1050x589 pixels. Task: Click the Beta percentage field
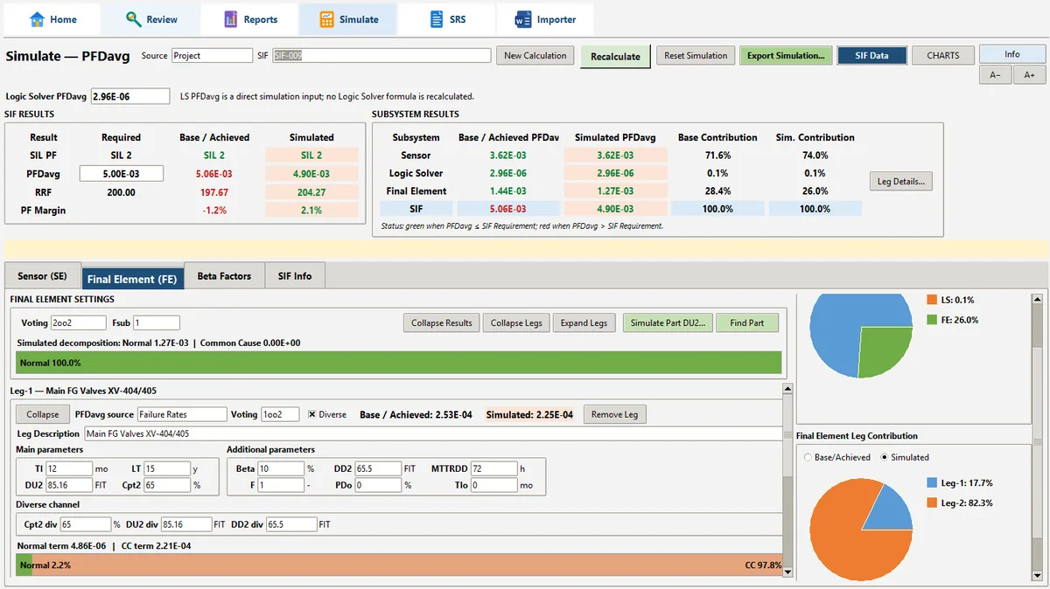pyautogui.click(x=281, y=468)
